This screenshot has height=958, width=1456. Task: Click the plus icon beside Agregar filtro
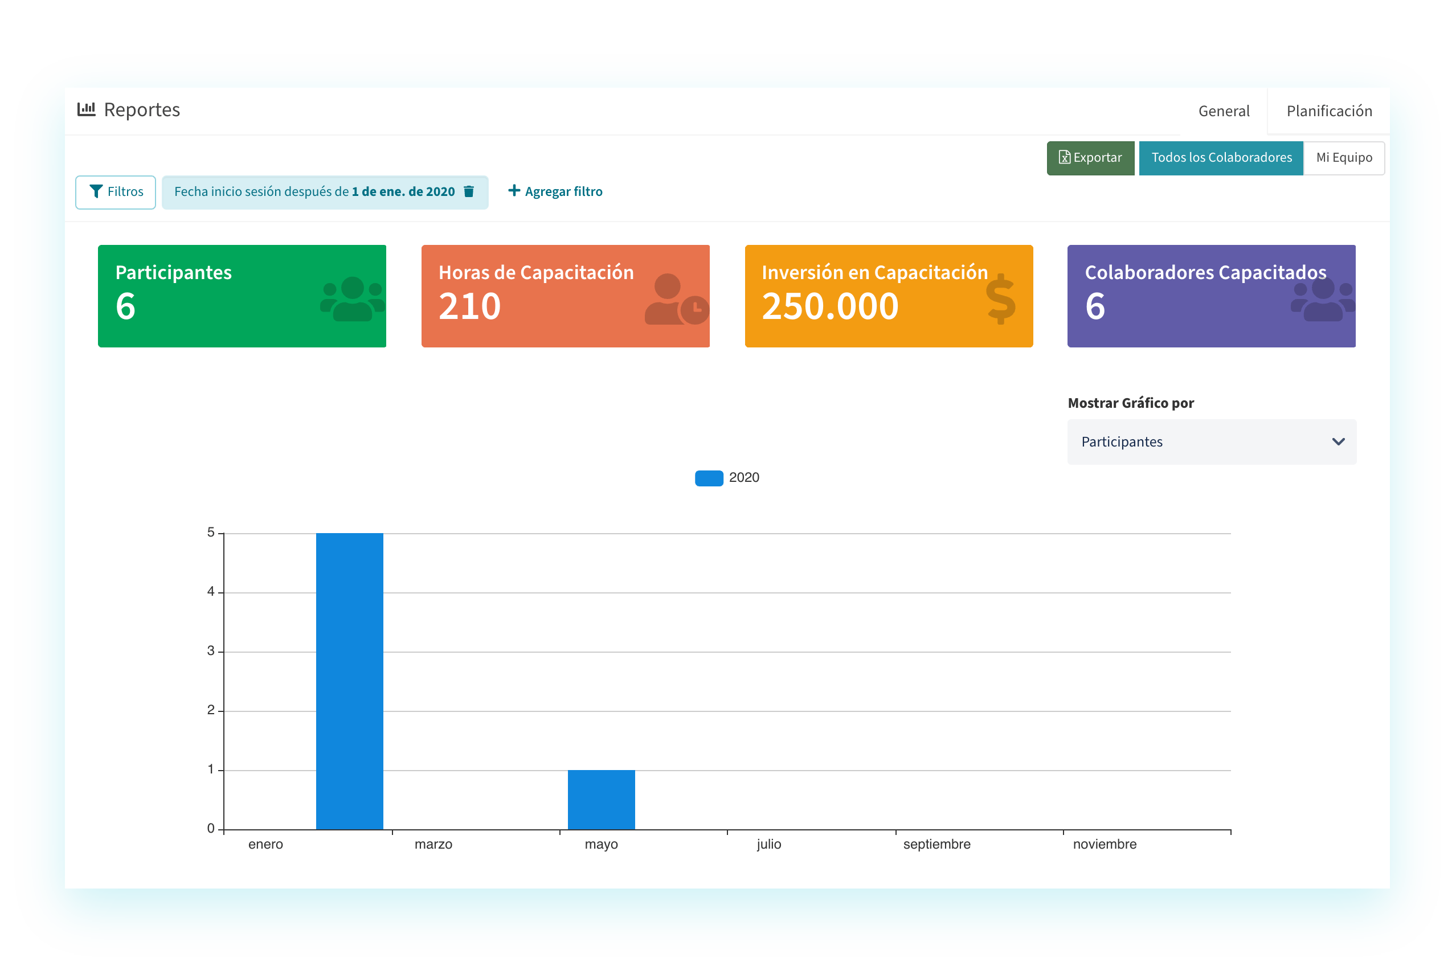tap(514, 191)
